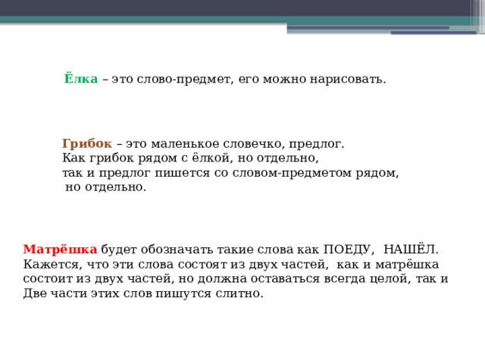Click the red word "Матрёшка"
Screen dimensions: 485x364
(x=60, y=249)
